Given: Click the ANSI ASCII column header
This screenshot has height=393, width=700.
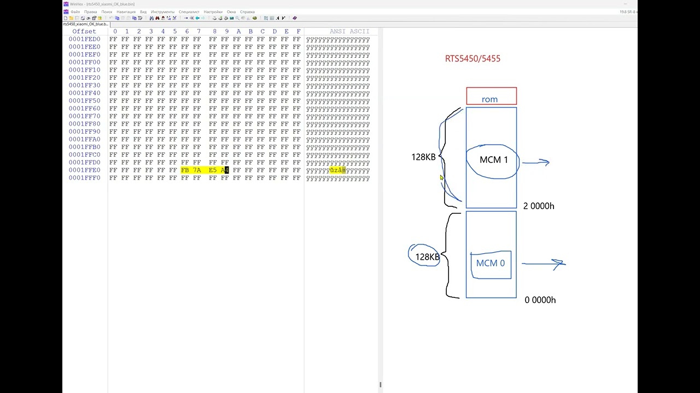Looking at the screenshot, I should 350,32.
